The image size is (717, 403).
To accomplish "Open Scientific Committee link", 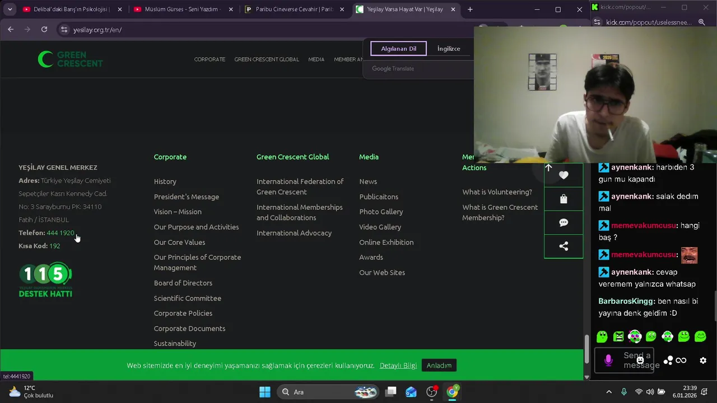I will point(188,298).
